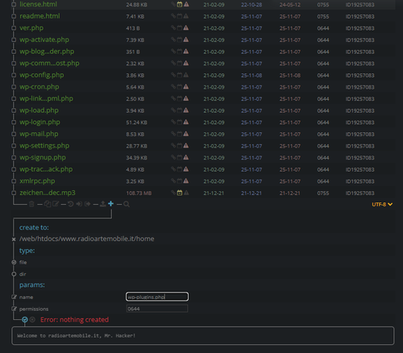Tick selection box for zeichen...dec.mp3
This screenshot has height=353, width=403.
(x=14, y=193)
